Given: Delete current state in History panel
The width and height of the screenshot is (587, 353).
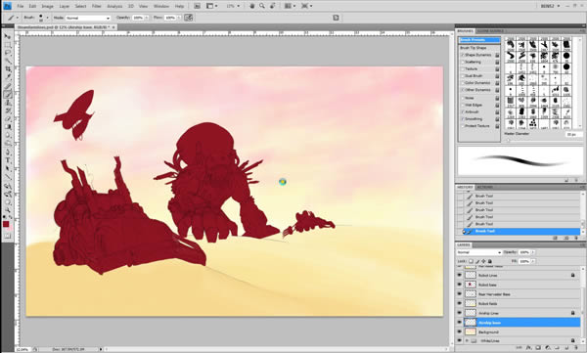Looking at the screenshot, I should [x=576, y=238].
